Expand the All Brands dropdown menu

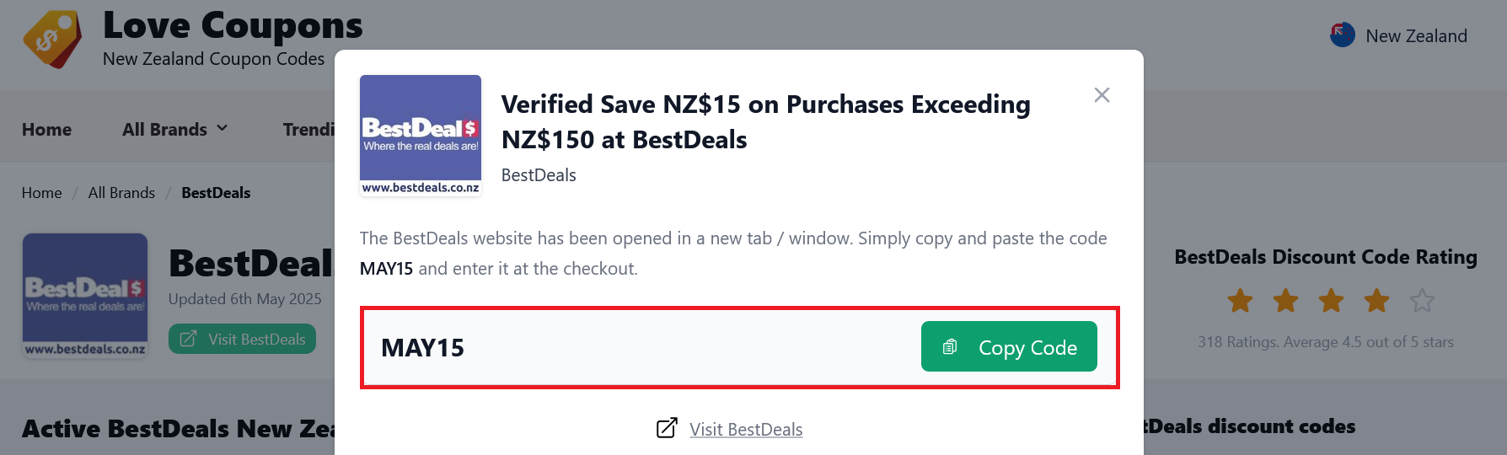point(175,130)
